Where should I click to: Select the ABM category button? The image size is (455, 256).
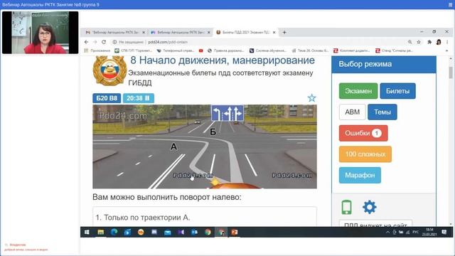[x=353, y=112]
